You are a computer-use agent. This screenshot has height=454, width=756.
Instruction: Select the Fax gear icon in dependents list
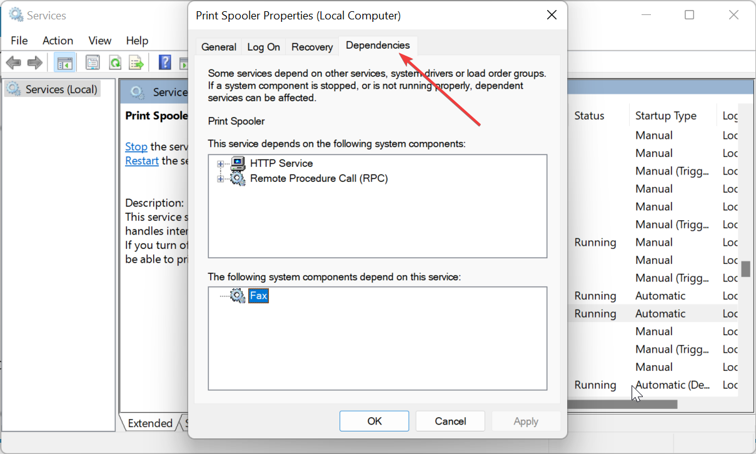tap(238, 296)
